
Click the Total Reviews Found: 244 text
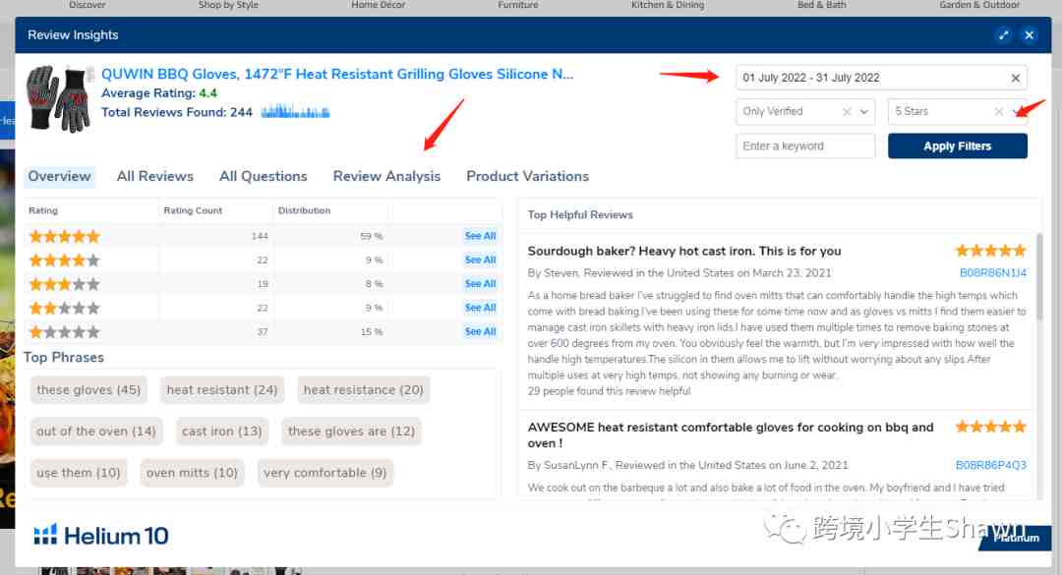(x=177, y=112)
